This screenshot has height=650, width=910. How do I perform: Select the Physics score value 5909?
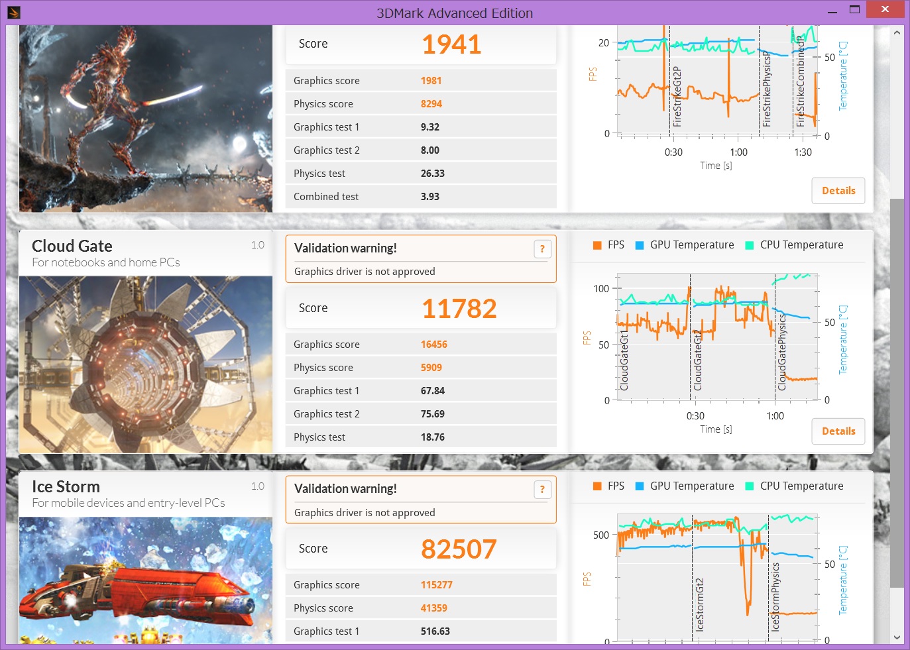(431, 368)
